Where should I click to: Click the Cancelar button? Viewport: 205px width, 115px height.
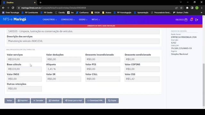coord(38,101)
